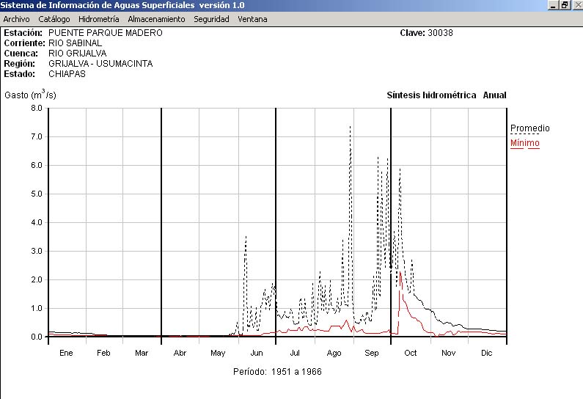Click the Período 1951 a 1966 caption
583x399 pixels.
[x=277, y=372]
